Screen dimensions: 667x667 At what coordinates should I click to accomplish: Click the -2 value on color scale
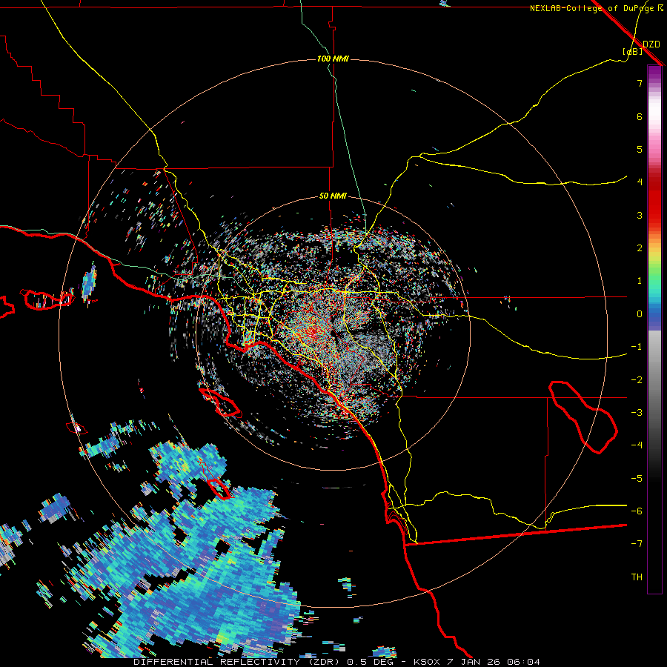(637, 380)
